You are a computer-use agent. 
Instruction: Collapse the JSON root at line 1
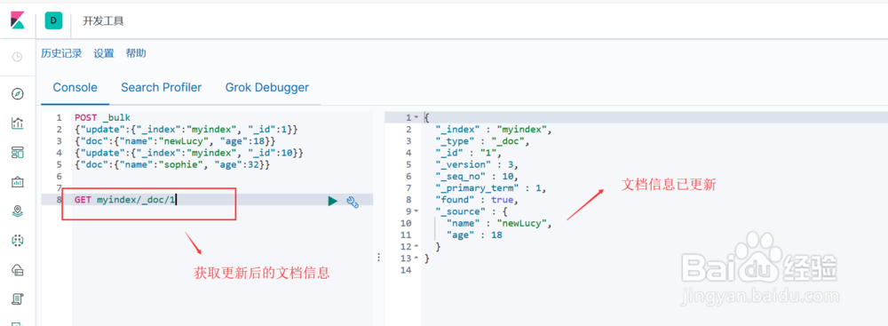point(416,117)
